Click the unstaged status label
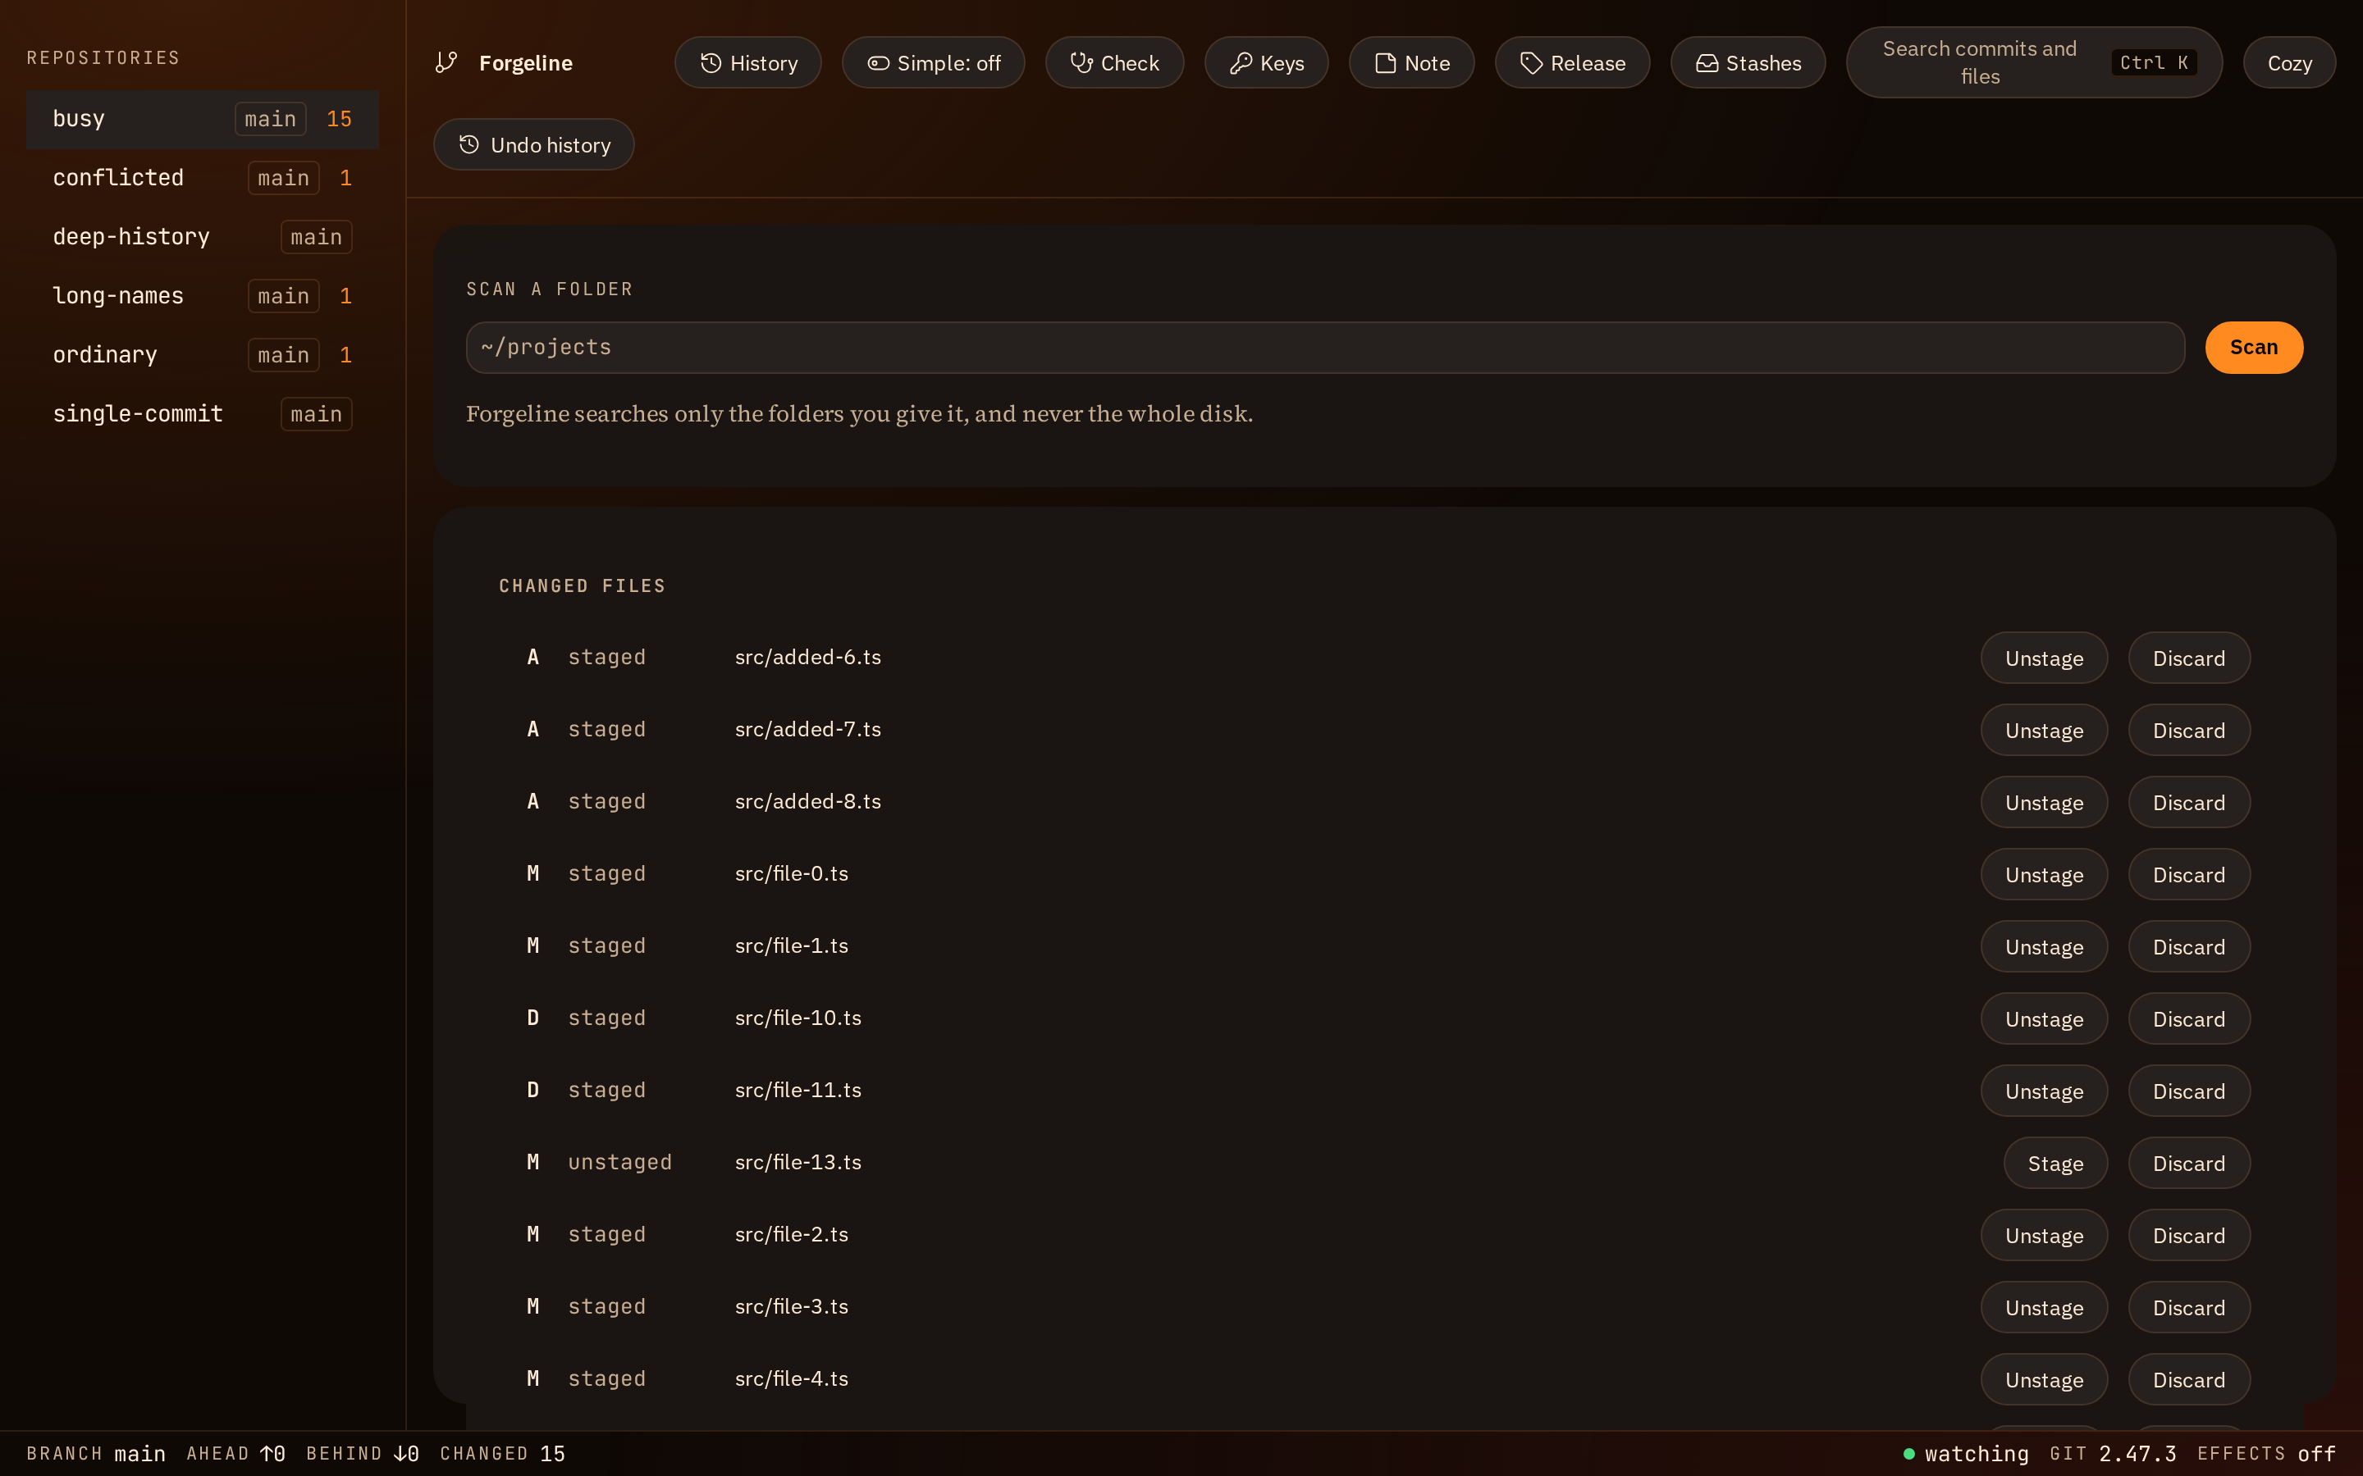 coord(620,1163)
